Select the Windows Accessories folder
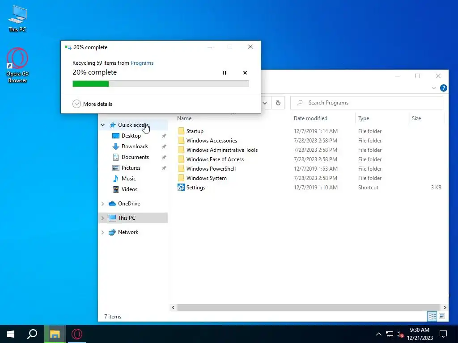The height and width of the screenshot is (343, 458). pos(212,141)
